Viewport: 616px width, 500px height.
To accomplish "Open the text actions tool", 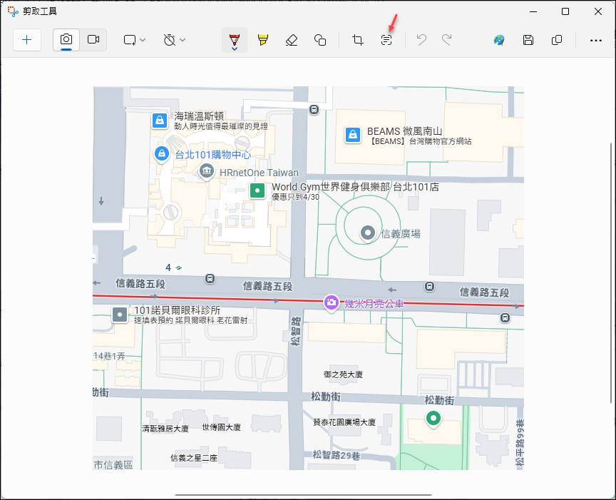I will coord(386,40).
